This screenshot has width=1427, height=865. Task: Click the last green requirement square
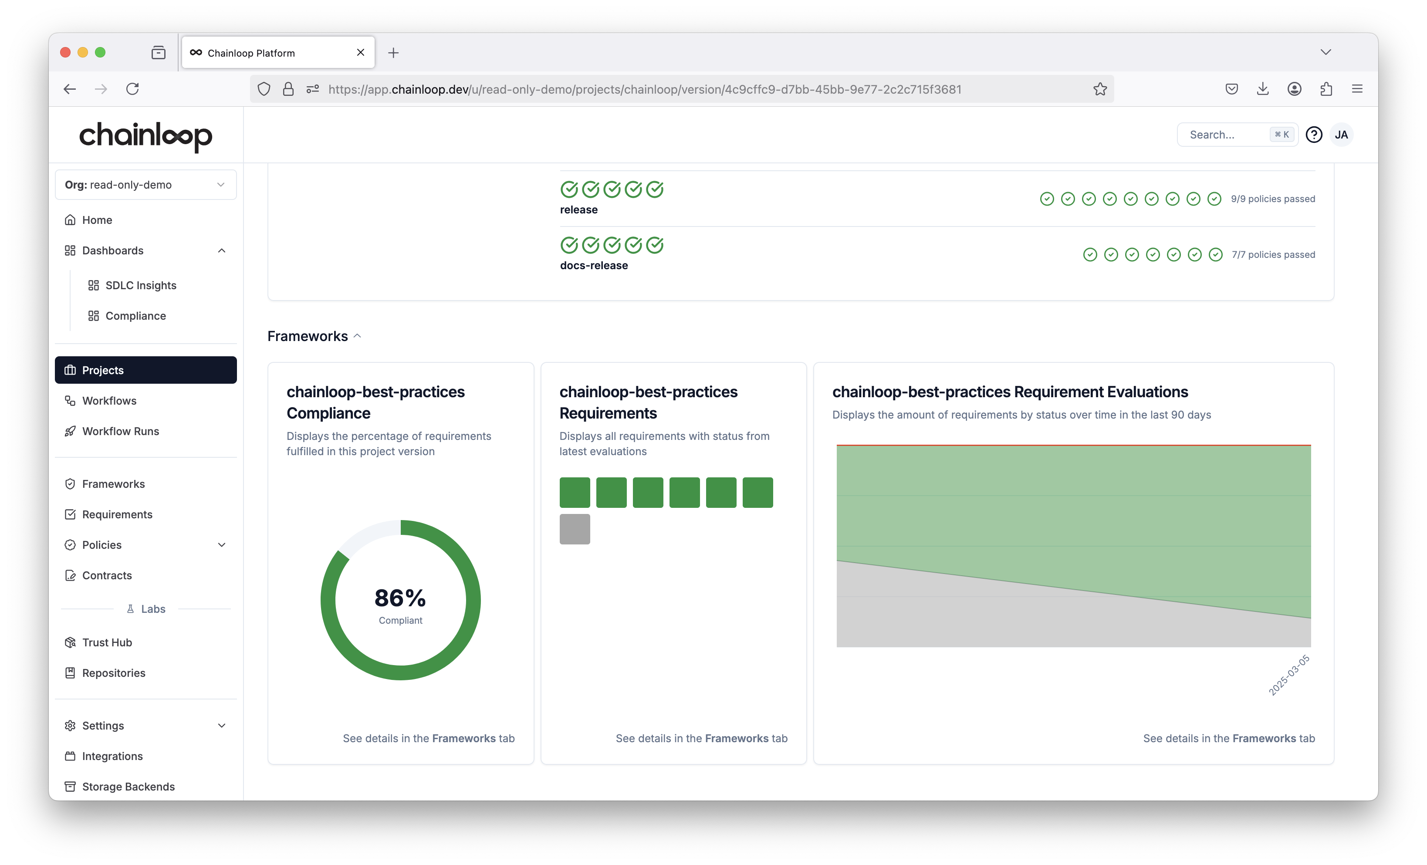point(757,493)
